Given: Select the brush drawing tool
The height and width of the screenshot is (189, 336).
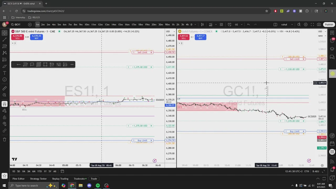Looking at the screenshot, I should click(x=4, y=66).
